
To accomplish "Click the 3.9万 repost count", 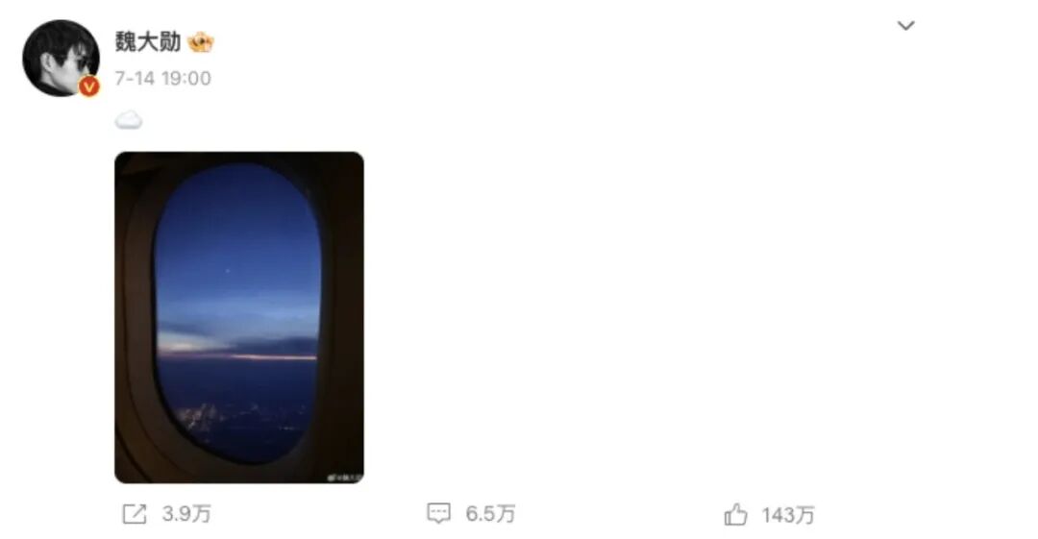I will click(x=186, y=514).
